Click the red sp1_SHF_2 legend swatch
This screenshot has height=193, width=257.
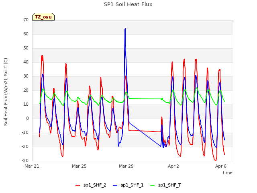point(78,186)
